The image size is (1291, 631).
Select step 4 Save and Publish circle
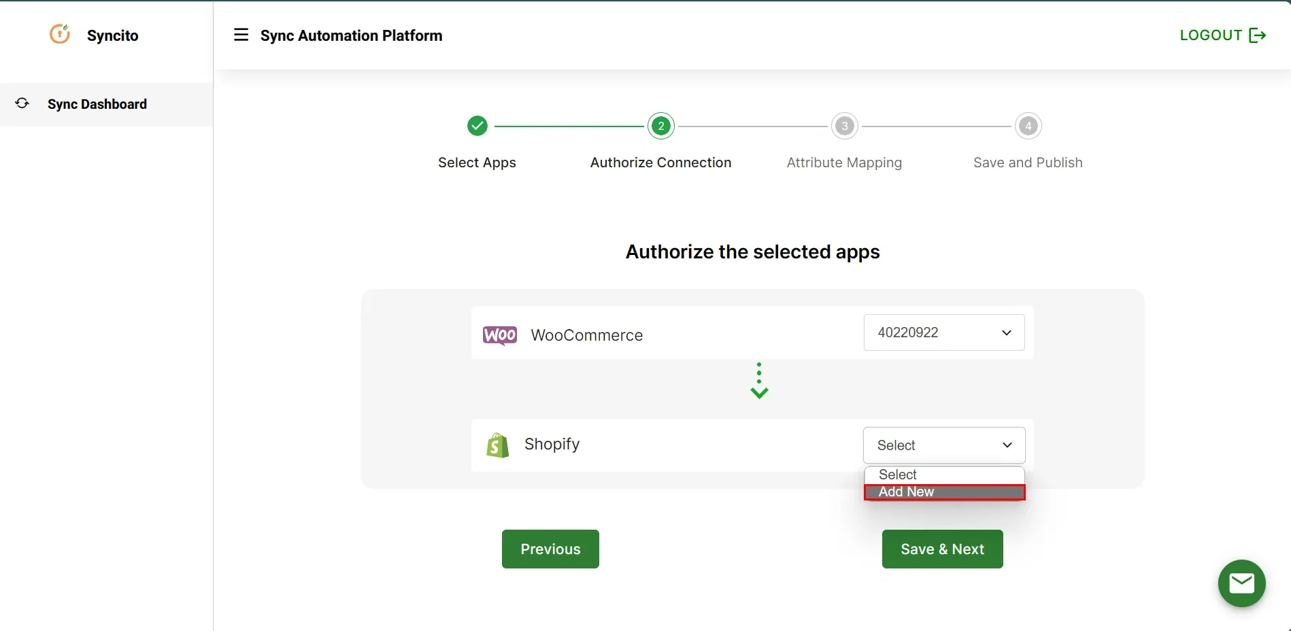[1028, 126]
